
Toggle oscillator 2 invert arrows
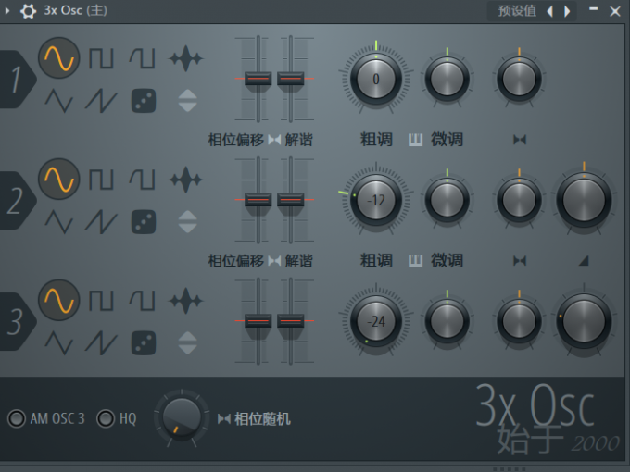point(188,221)
